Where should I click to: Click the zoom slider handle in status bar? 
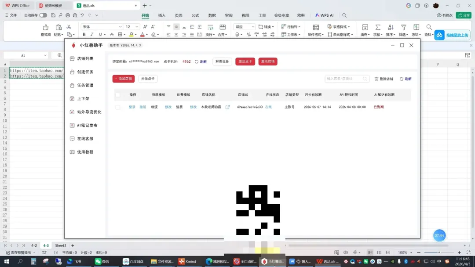[x=439, y=253]
